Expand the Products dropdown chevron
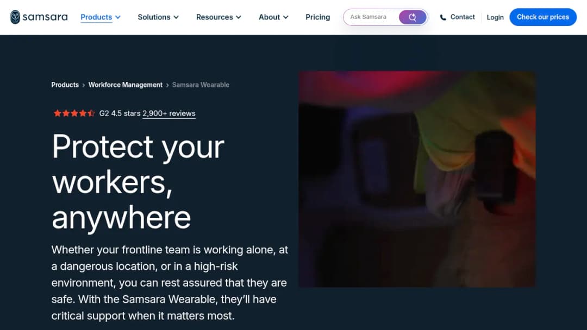 [118, 17]
